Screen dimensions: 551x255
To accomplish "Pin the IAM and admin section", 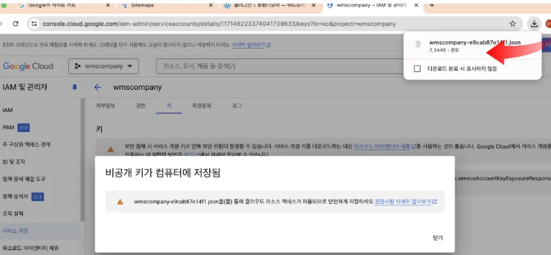I will tap(75, 87).
